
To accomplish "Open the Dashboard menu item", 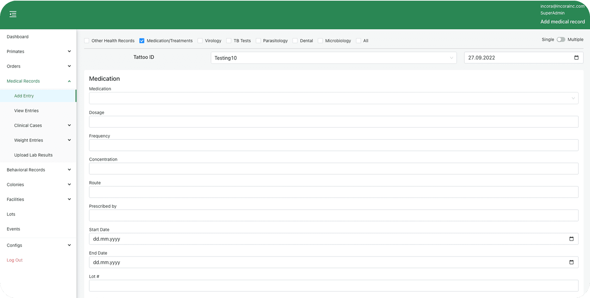I will point(18,37).
